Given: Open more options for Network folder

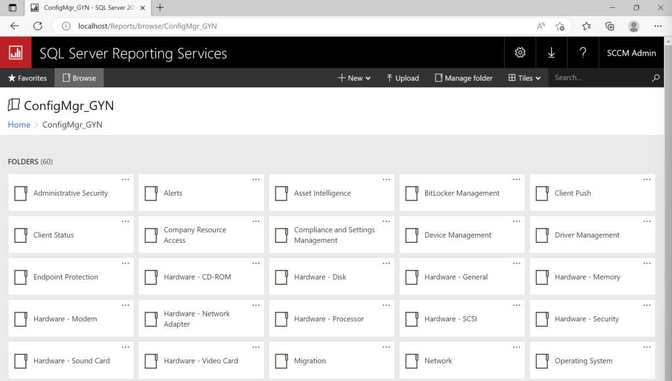Looking at the screenshot, I should (516, 347).
